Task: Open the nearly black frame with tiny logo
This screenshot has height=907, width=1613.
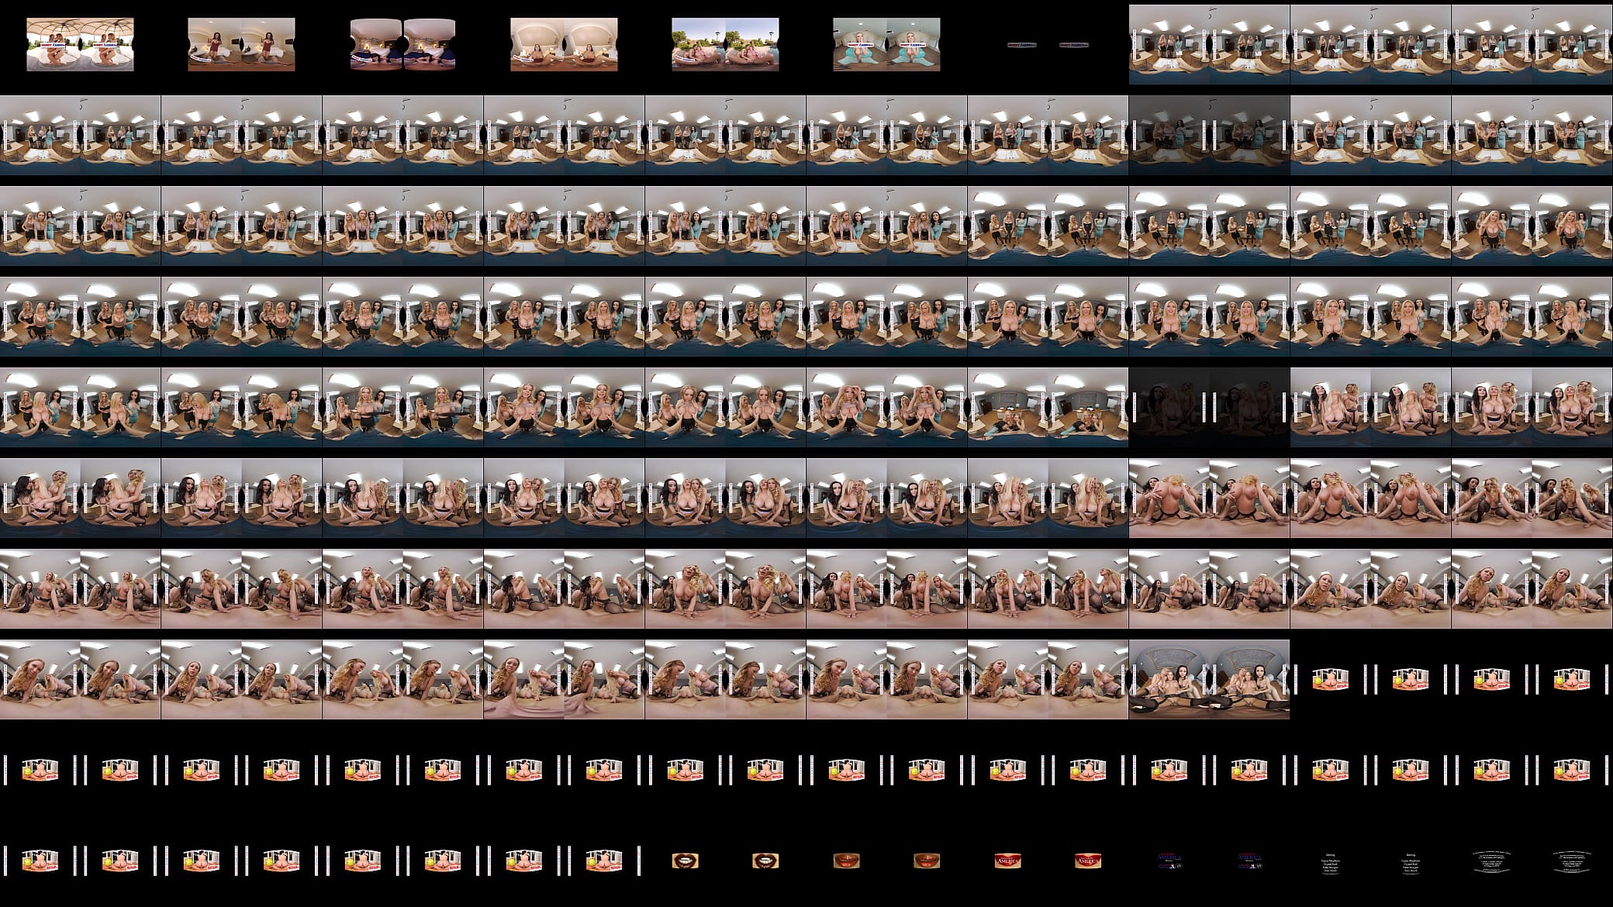Action: [1048, 45]
